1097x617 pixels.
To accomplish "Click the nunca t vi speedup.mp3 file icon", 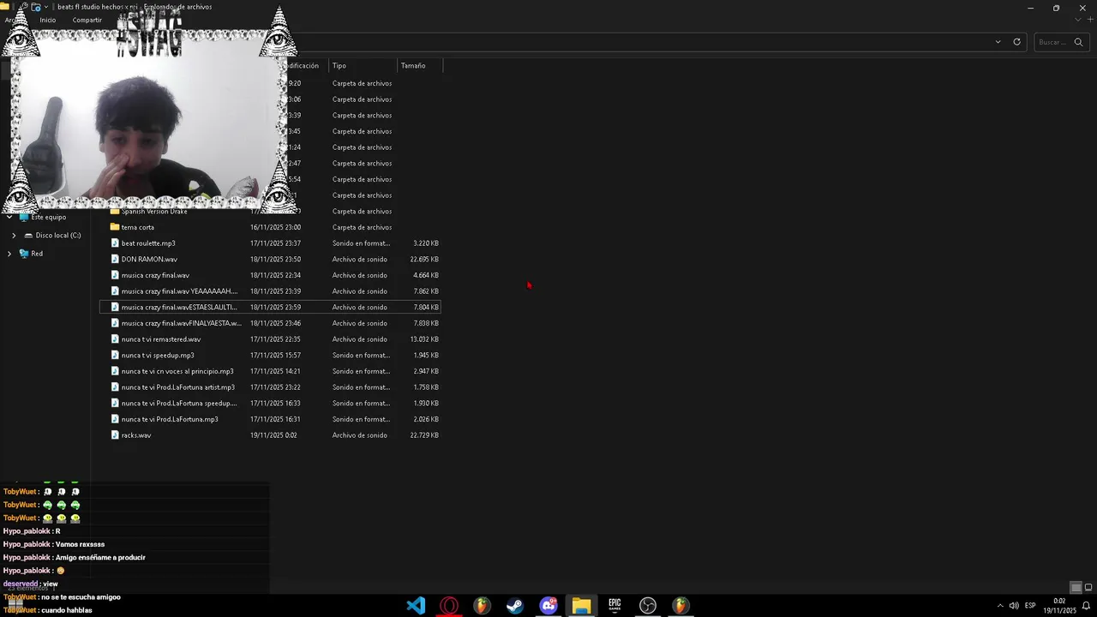I will [115, 355].
